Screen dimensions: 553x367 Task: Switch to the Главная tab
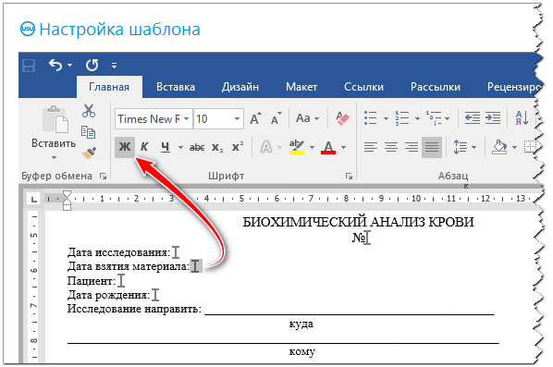point(109,87)
